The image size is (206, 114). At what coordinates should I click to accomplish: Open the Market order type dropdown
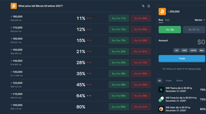tap(200, 20)
